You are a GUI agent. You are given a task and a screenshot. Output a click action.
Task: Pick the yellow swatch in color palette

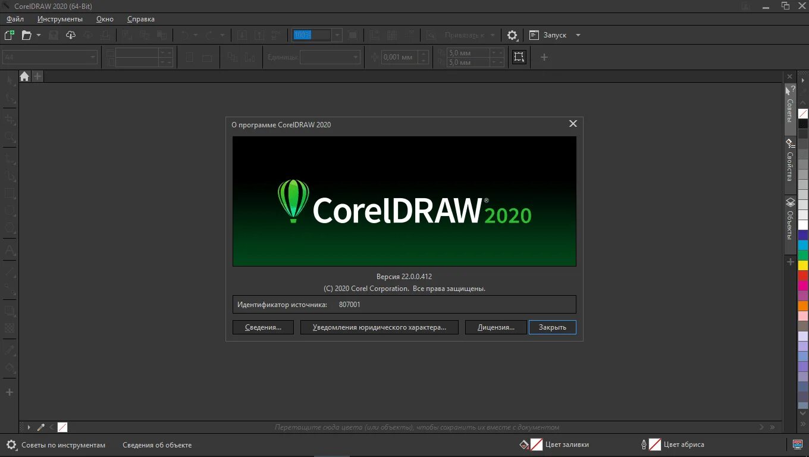(x=803, y=265)
